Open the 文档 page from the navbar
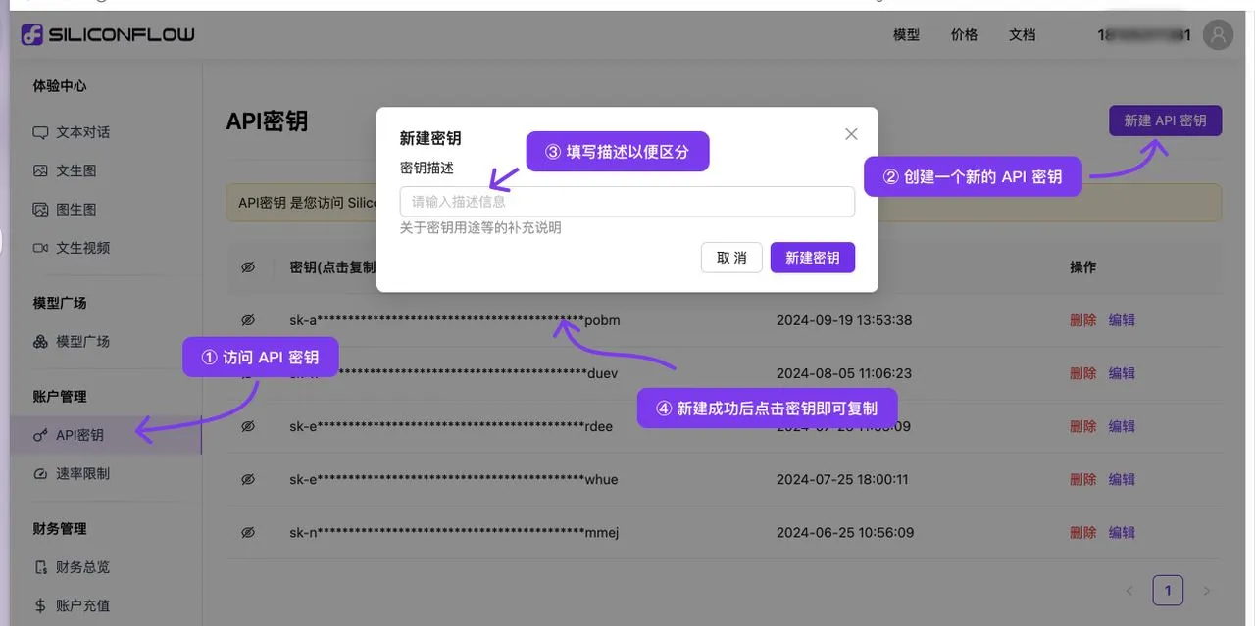 pos(1022,34)
